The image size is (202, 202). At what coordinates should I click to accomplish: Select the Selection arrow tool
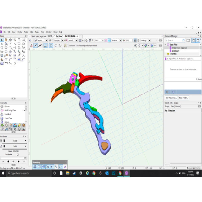tap(2, 40)
